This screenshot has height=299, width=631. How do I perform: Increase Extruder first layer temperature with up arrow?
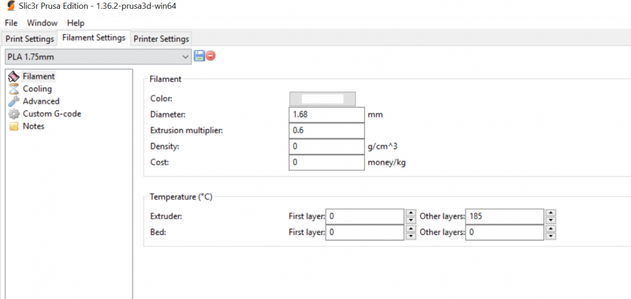tap(411, 213)
